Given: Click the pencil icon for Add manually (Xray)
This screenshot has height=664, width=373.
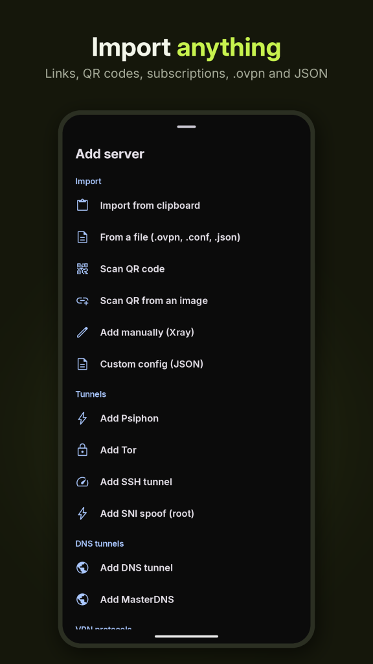Looking at the screenshot, I should click(82, 333).
